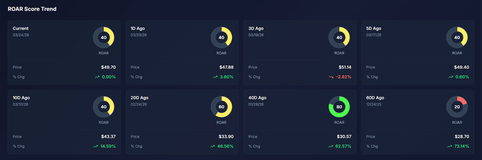Click the 5D Ago ROAR gauge

click(x=457, y=38)
